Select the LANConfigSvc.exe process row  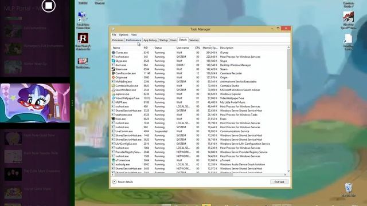tap(199, 144)
